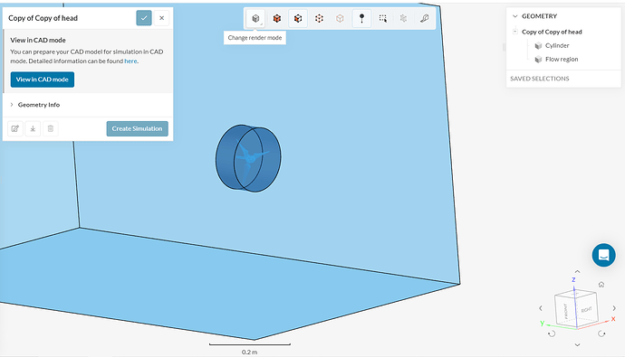Click the FRONT face of the orientation cube
The height and width of the screenshot is (357, 625).
[x=565, y=311]
